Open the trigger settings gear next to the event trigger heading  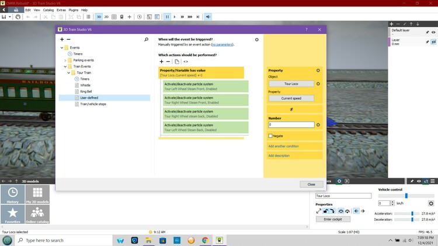point(256,39)
